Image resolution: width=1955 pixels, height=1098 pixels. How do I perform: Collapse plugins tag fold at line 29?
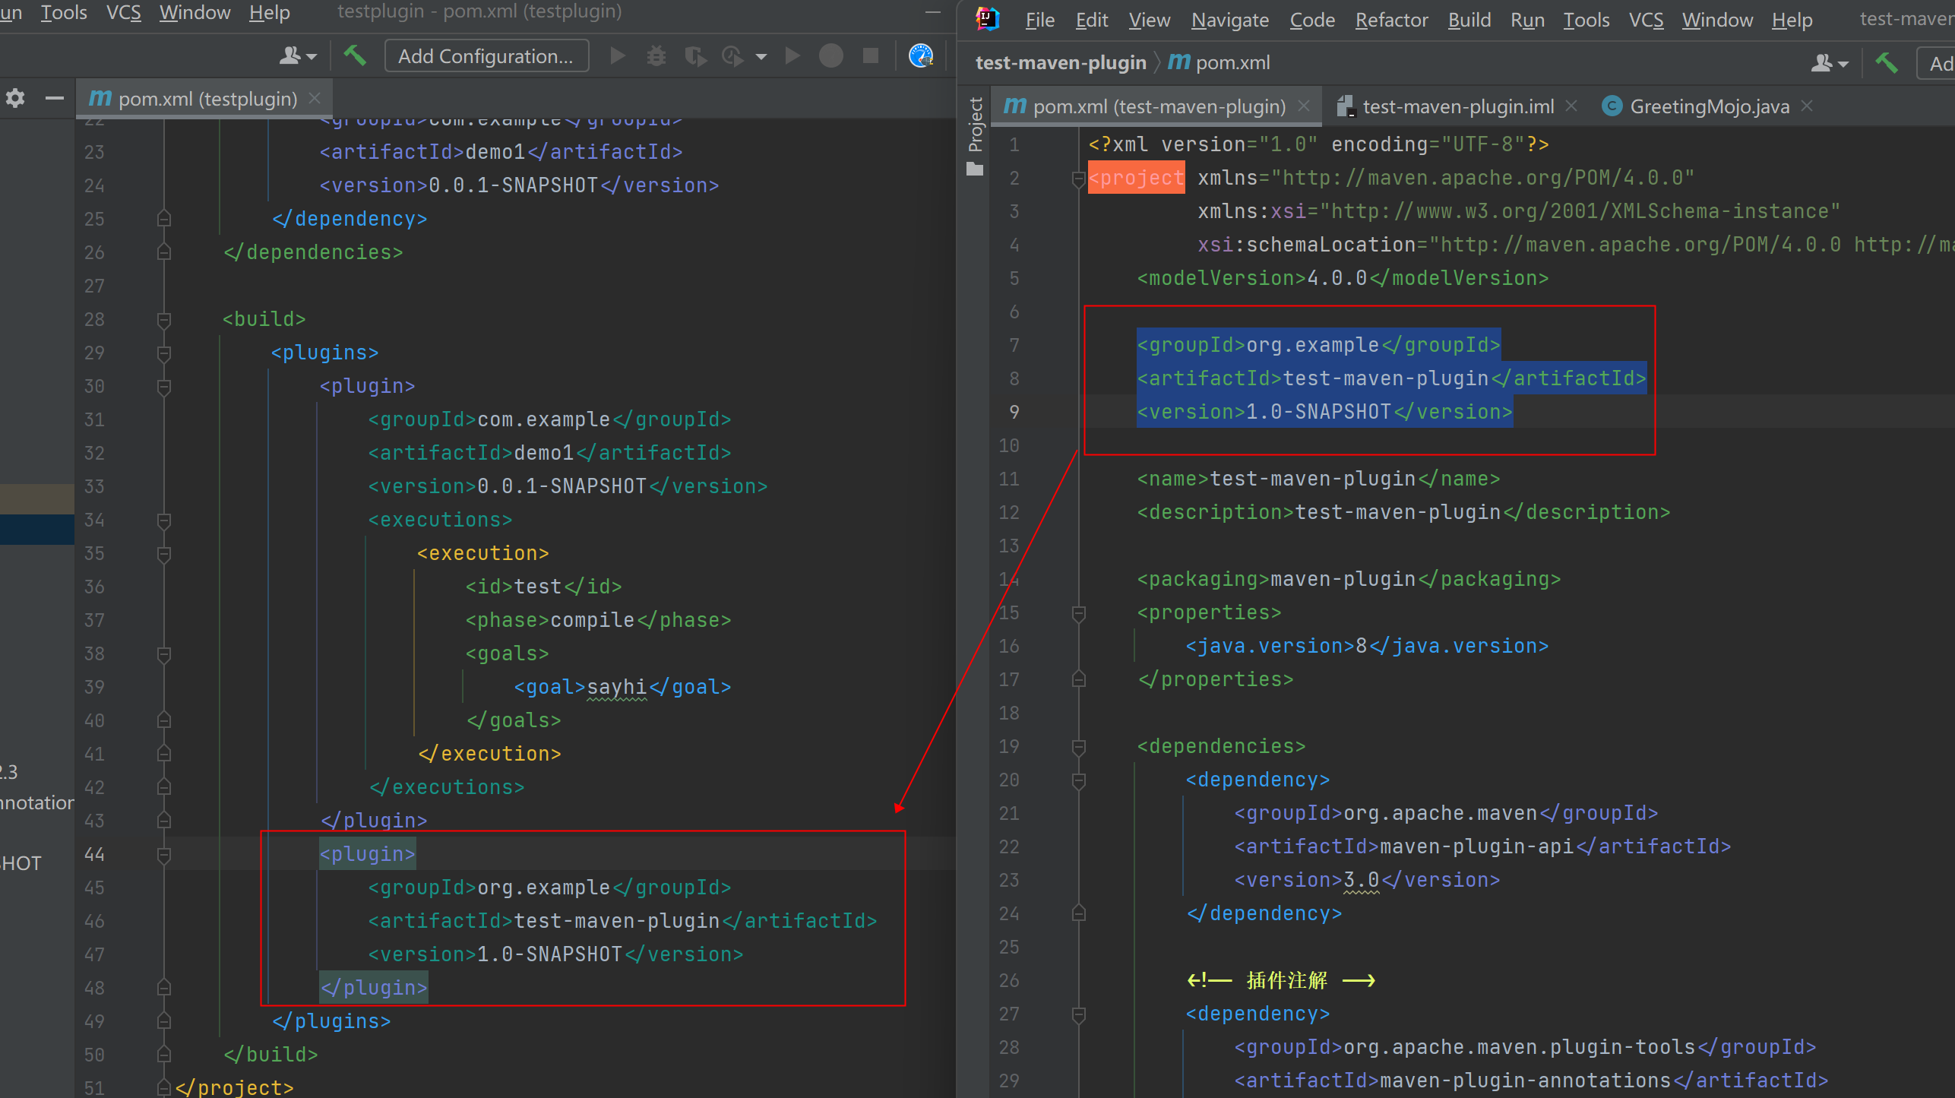coord(163,353)
